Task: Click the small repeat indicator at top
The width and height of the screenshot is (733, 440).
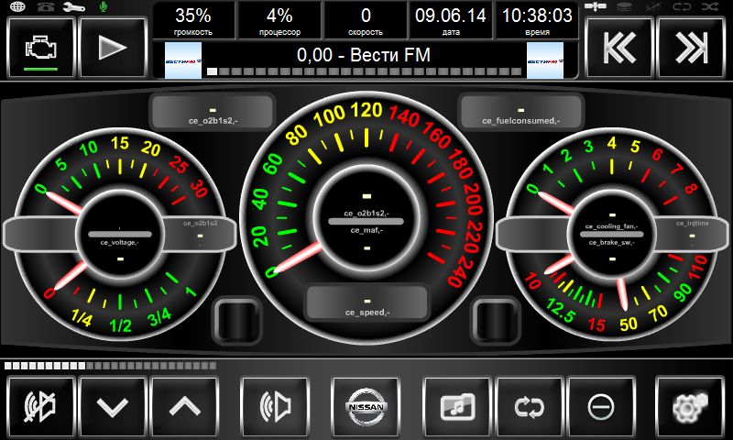Action: (682, 6)
